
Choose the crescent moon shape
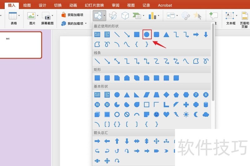coord(196,115)
